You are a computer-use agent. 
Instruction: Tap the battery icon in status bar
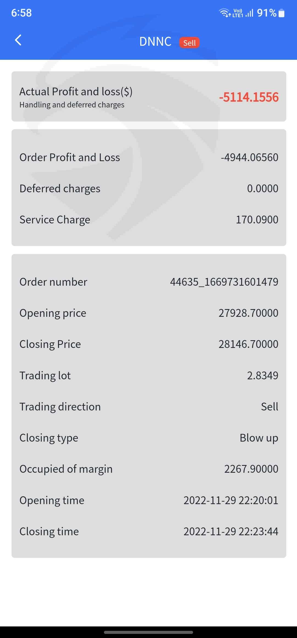pos(281,13)
